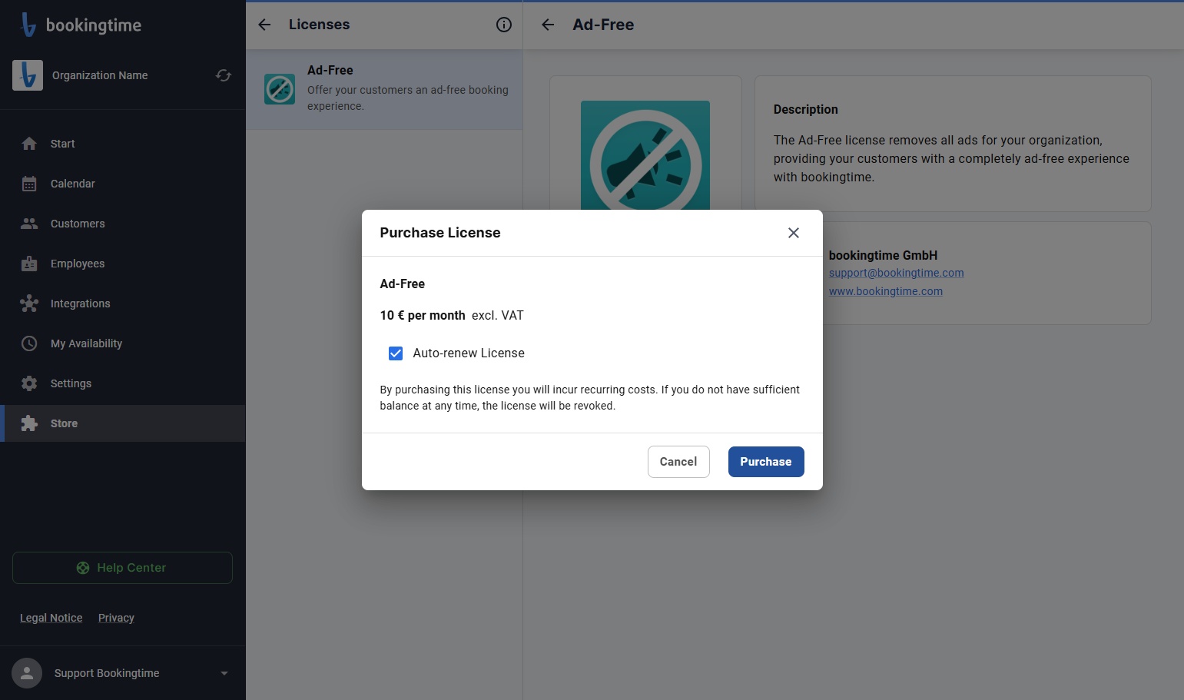This screenshot has width=1184, height=700.
Task: Click the refresh organization sync icon
Action: click(x=224, y=75)
